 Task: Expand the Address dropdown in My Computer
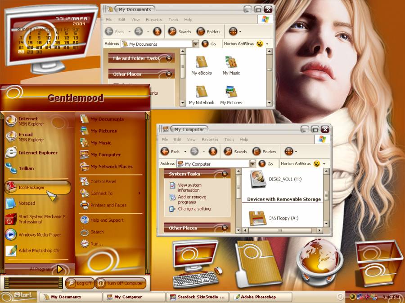click(252, 164)
